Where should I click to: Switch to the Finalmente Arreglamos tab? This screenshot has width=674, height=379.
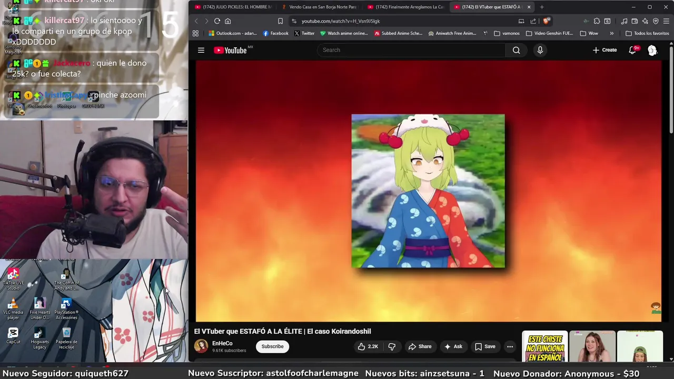pos(406,7)
